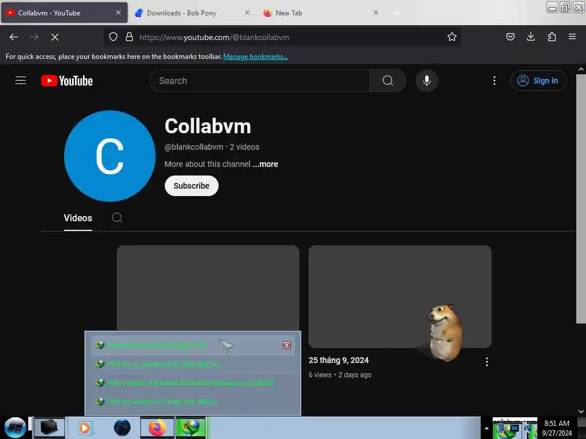The image size is (586, 439).
Task: Go to YouTube home via logo
Action: pyautogui.click(x=67, y=81)
